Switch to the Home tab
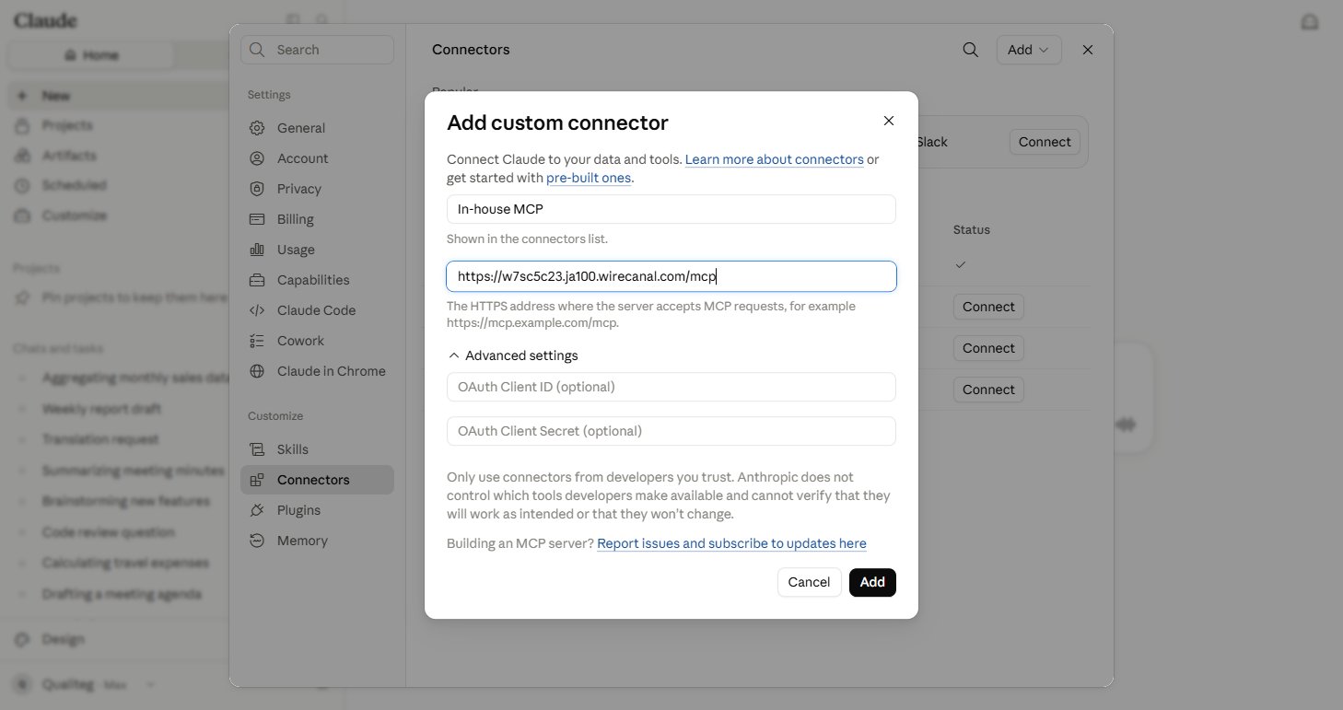 click(x=91, y=55)
